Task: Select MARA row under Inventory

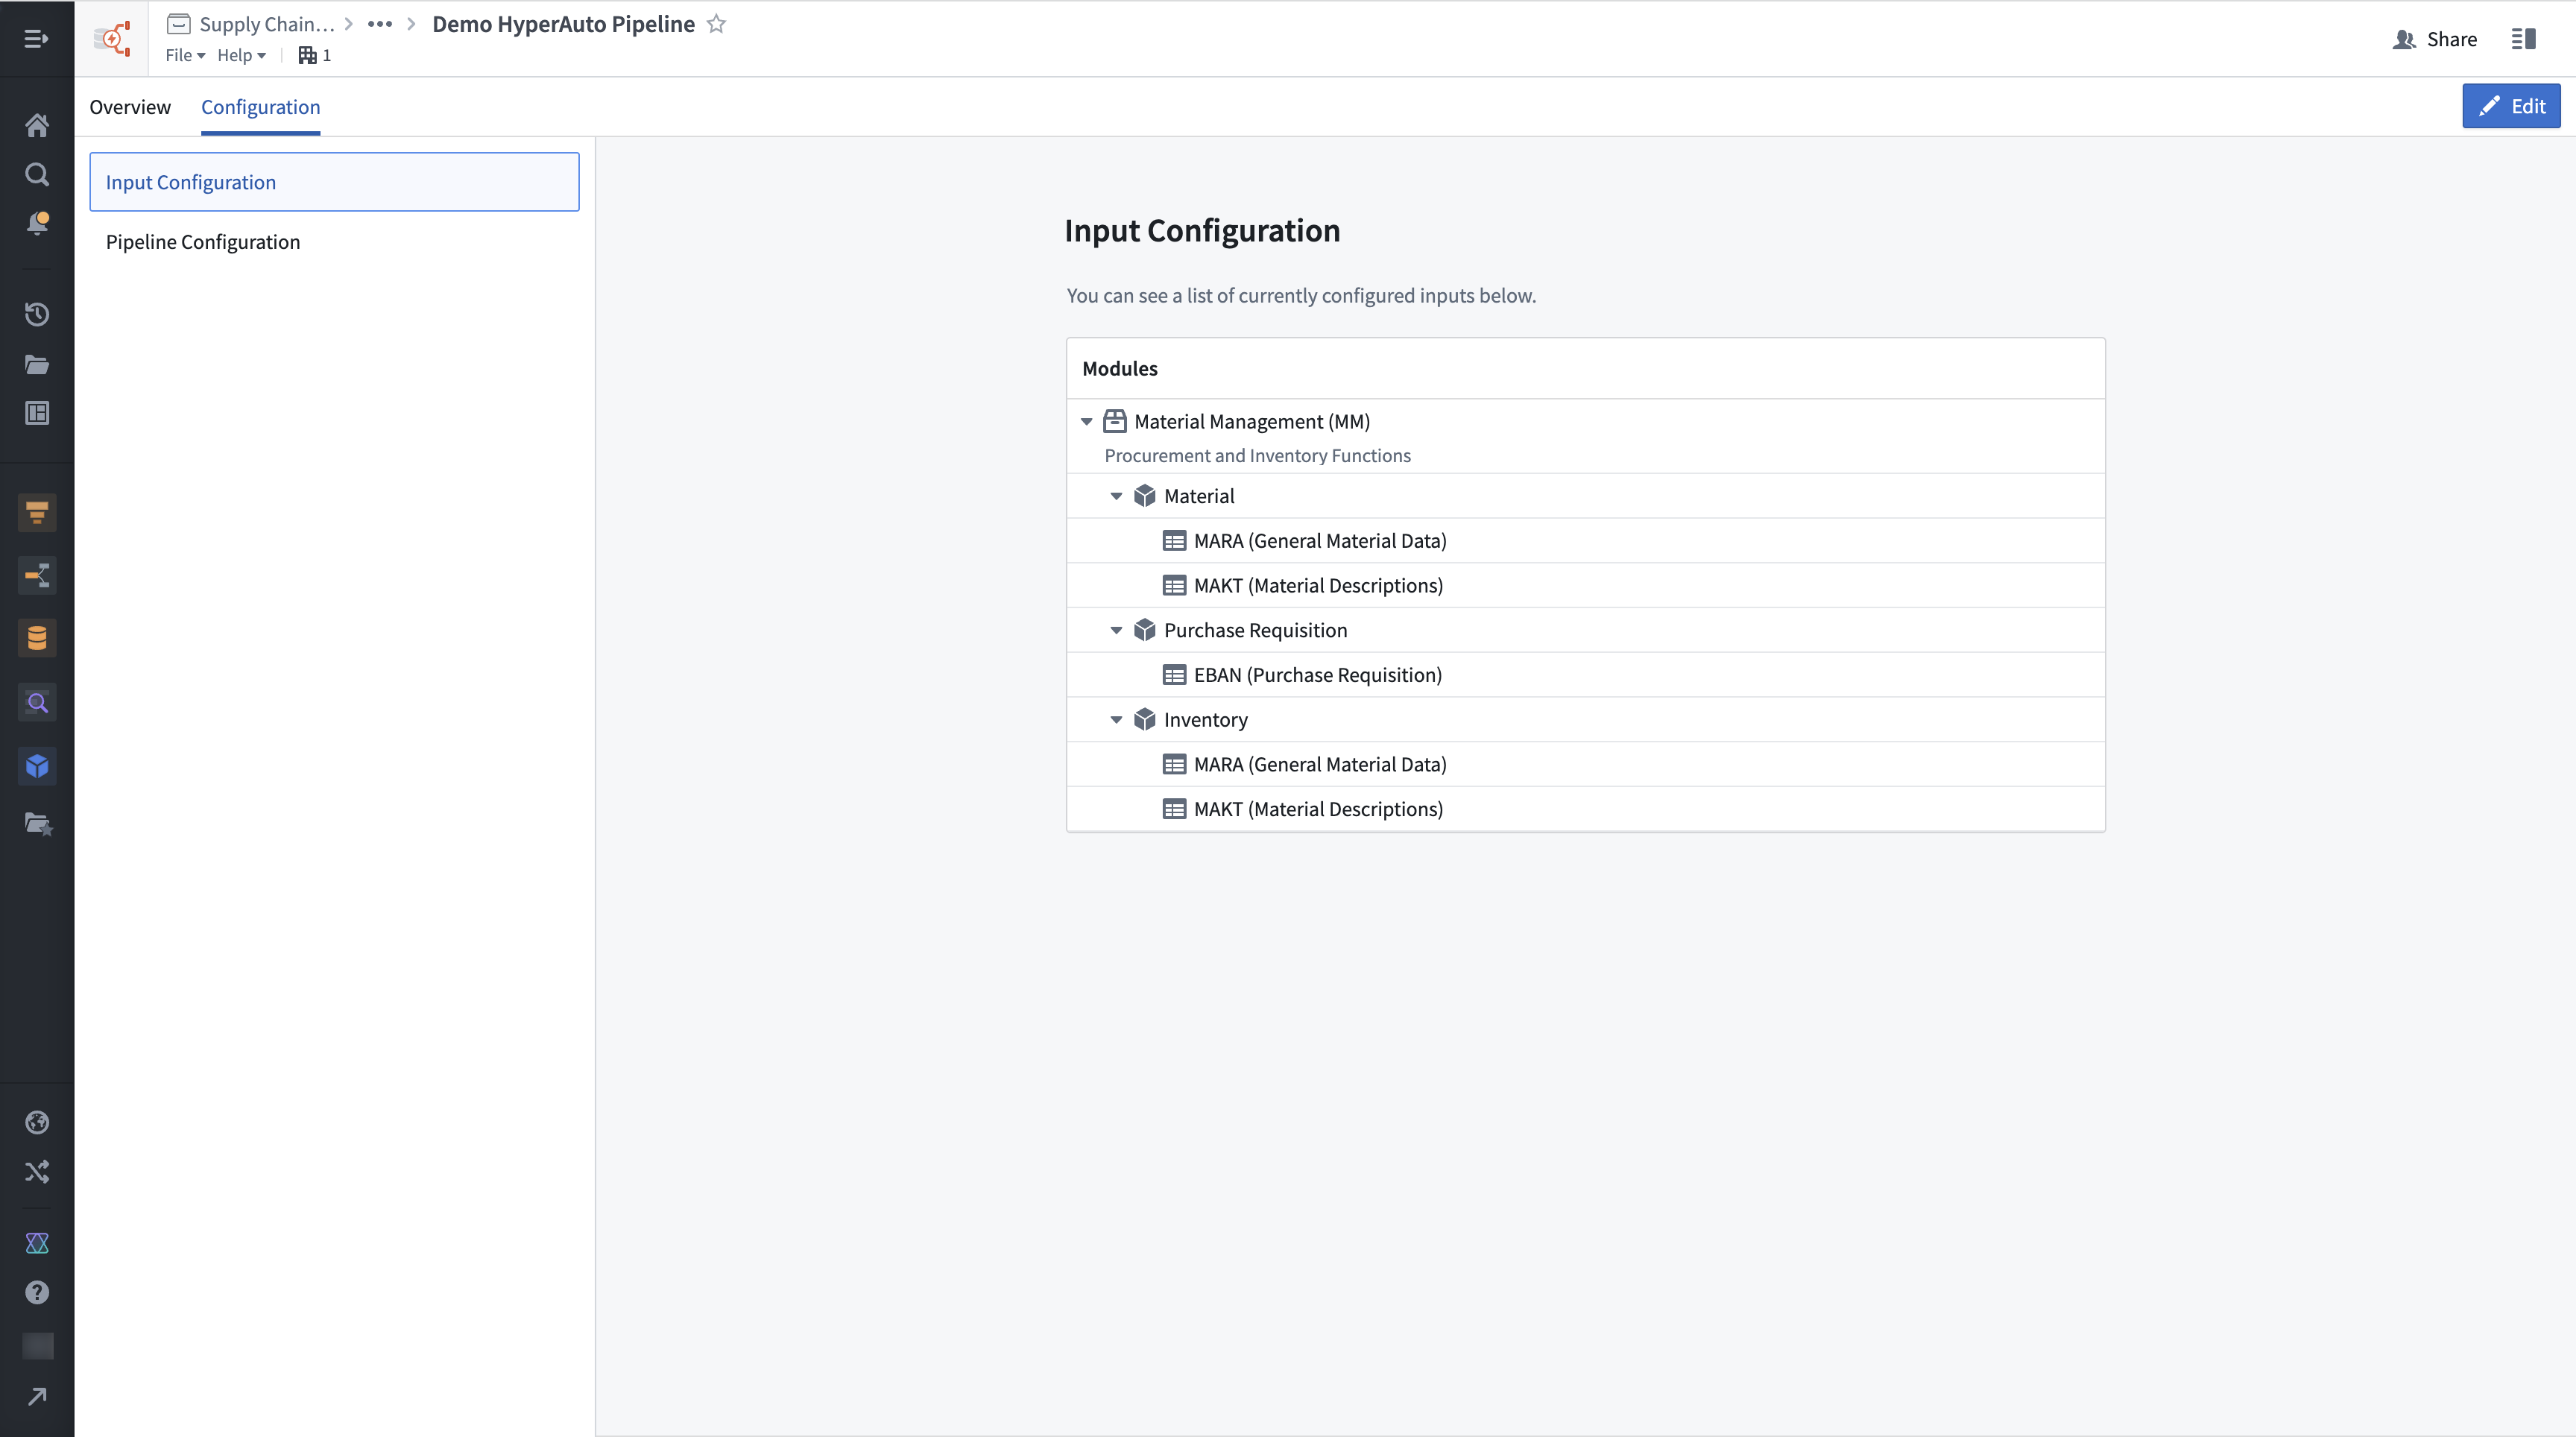Action: tap(1585, 764)
